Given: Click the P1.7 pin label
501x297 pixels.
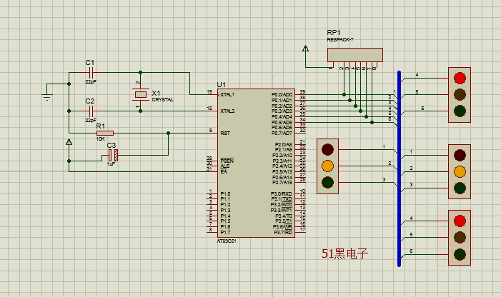Looking at the screenshot, I should [x=225, y=232].
